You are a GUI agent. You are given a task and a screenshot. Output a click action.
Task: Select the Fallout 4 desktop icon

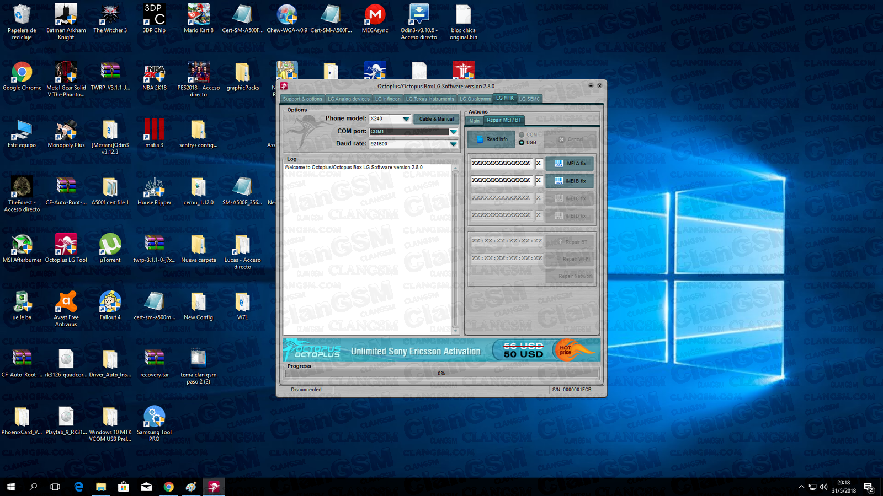coord(110,306)
